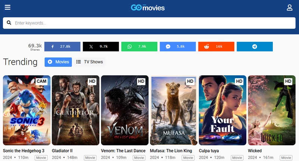The height and width of the screenshot is (161, 299).
Task: Click HD badge on Your Fault poster
Action: point(239,81)
